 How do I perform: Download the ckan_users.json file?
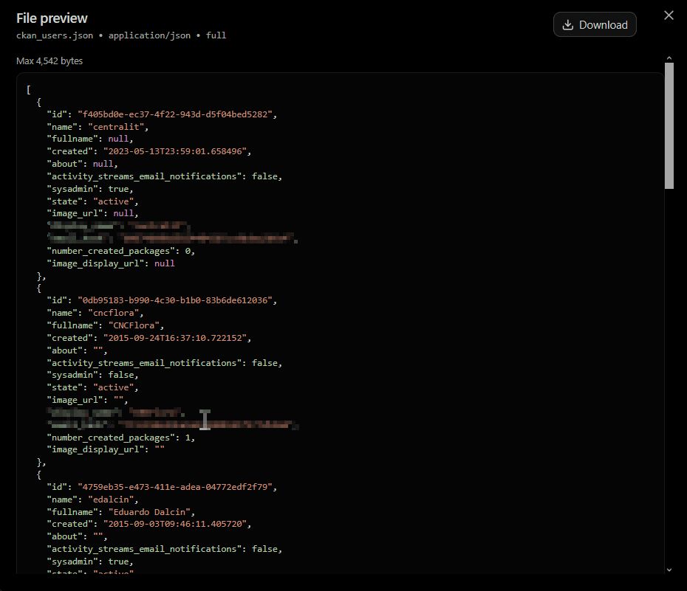click(595, 24)
